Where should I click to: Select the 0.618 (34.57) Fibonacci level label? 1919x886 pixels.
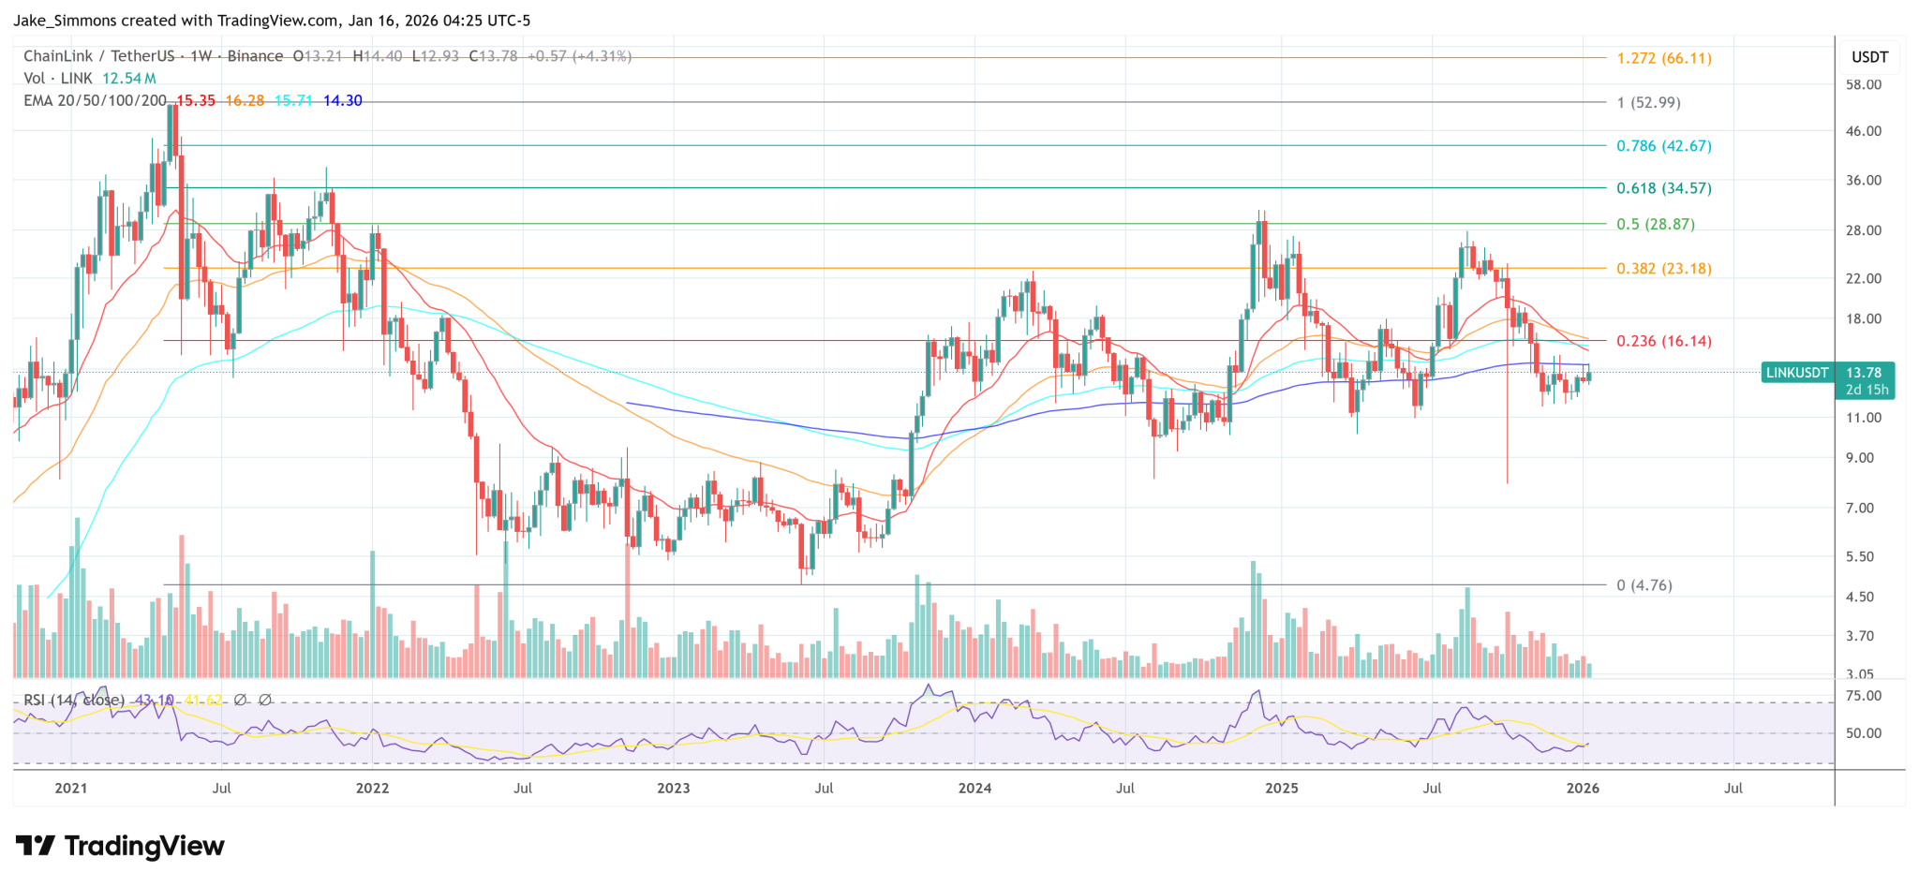(x=1663, y=188)
